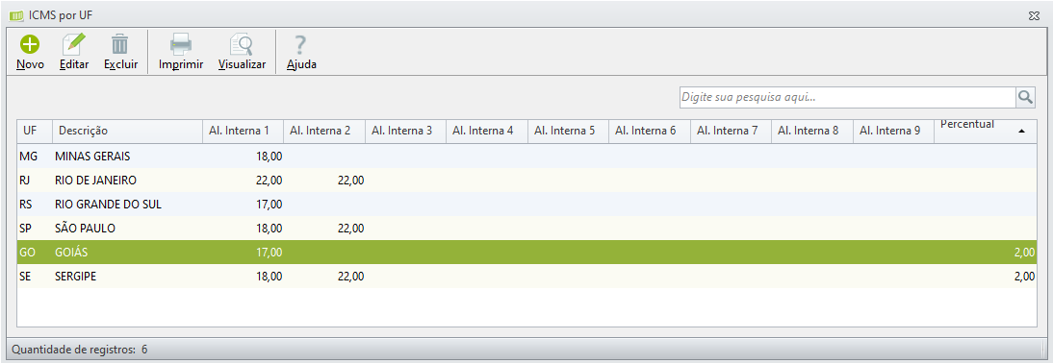Click the green Novo plus icon
Viewport: 1053px width, 363px height.
[30, 44]
